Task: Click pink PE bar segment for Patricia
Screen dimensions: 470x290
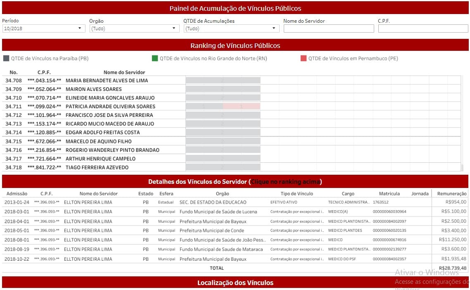Action: pos(242,107)
